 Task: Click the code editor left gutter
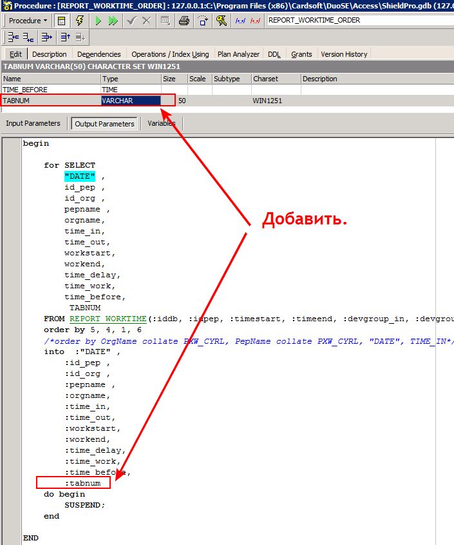(12, 341)
